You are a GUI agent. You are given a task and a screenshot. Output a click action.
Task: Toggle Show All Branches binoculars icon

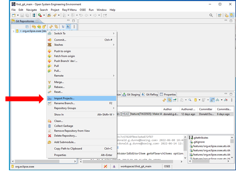click(x=217, y=100)
